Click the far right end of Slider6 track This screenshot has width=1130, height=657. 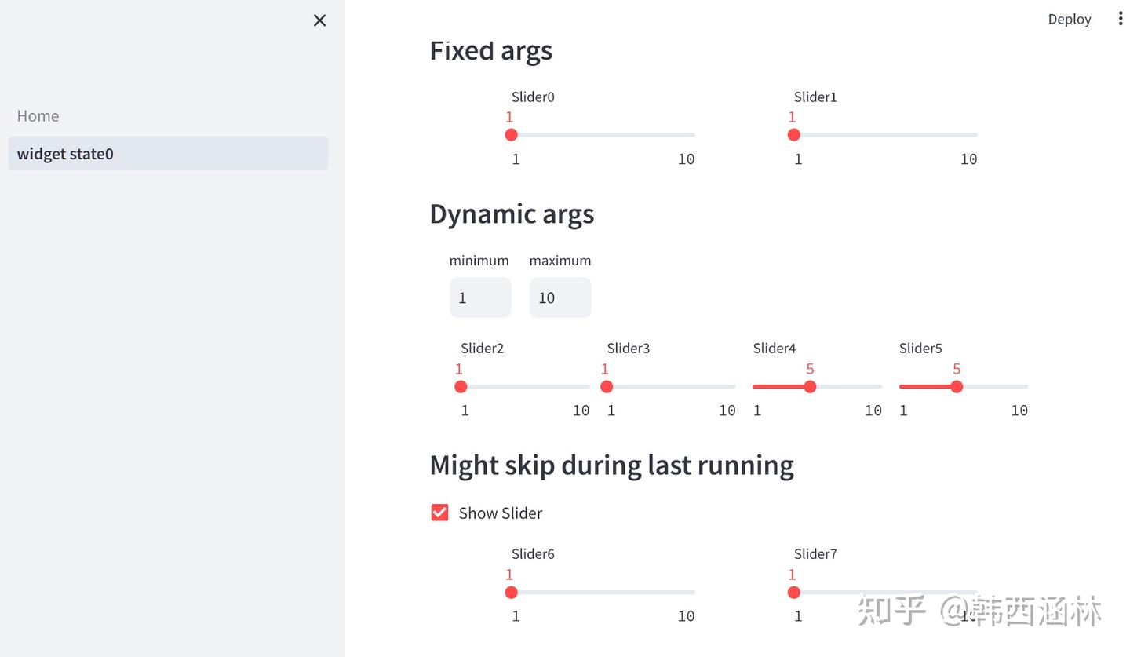coord(693,592)
